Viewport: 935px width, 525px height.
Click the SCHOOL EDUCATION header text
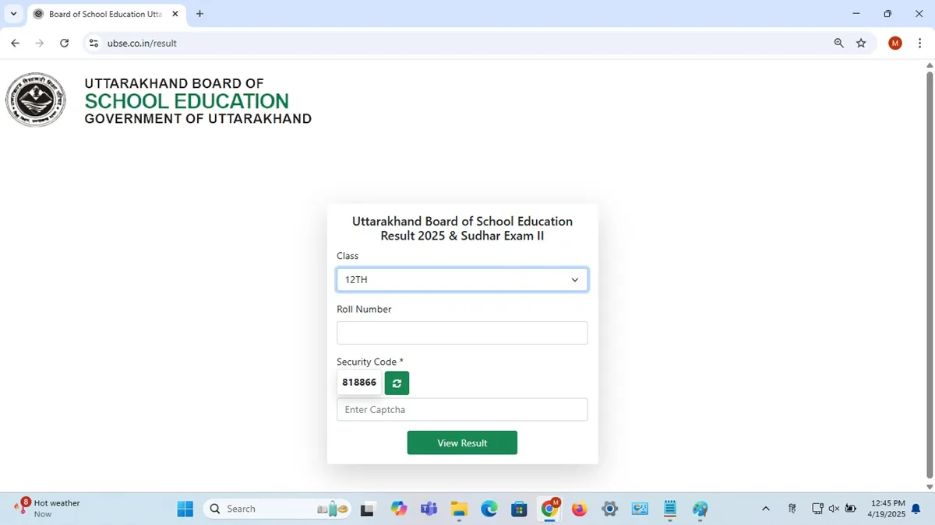point(186,101)
